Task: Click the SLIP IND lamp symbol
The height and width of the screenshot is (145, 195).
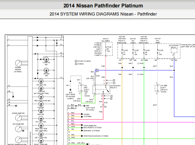Action: [41, 104]
